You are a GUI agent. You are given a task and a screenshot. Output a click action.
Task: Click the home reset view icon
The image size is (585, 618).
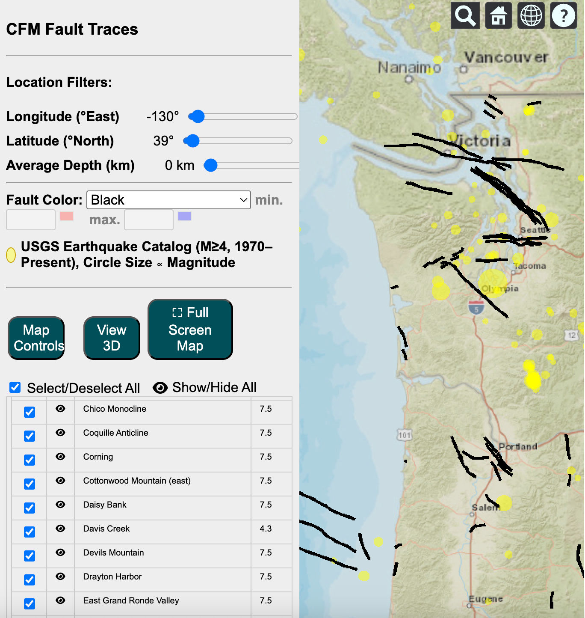498,16
